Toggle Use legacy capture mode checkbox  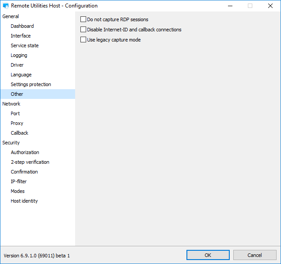tap(83, 40)
